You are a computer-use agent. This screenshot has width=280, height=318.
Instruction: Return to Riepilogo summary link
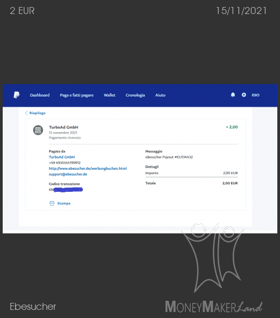(x=37, y=113)
